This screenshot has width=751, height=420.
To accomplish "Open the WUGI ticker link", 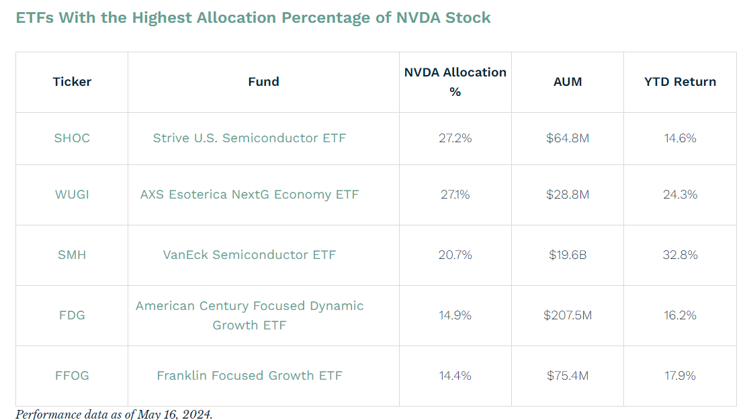I will [72, 195].
